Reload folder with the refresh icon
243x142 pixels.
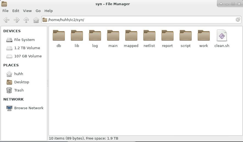point(238,20)
